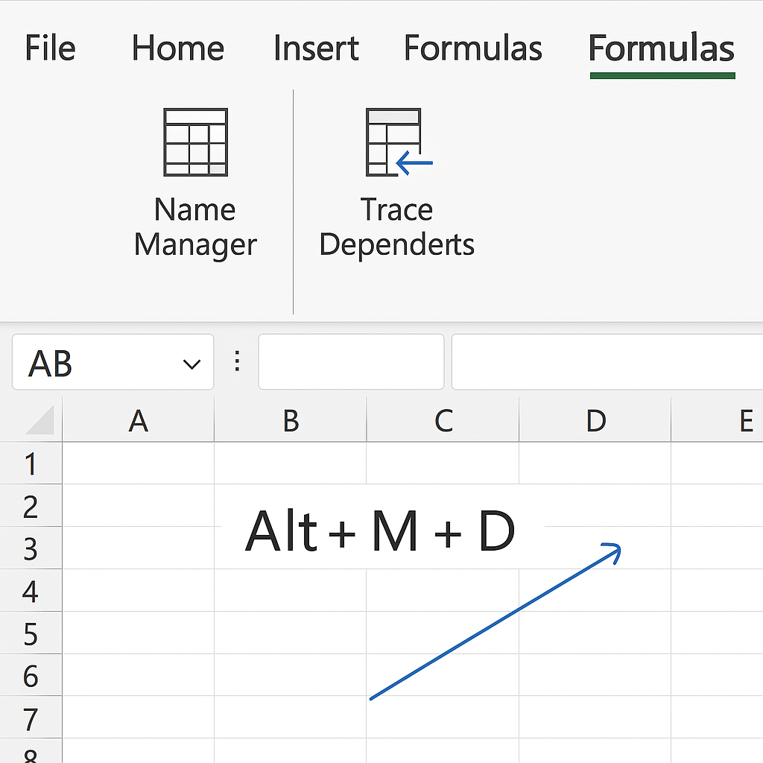763x763 pixels.
Task: Open the Name Manager
Action: point(195,183)
